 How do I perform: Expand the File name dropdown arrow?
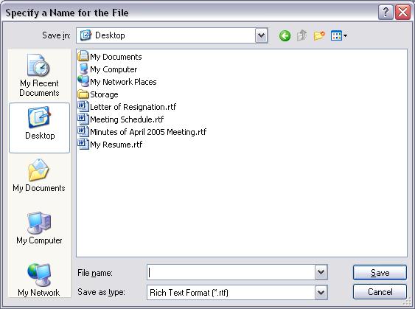[321, 272]
